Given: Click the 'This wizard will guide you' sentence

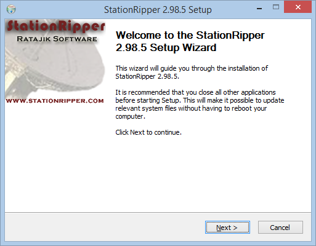Looking at the screenshot, I should (x=192, y=68).
